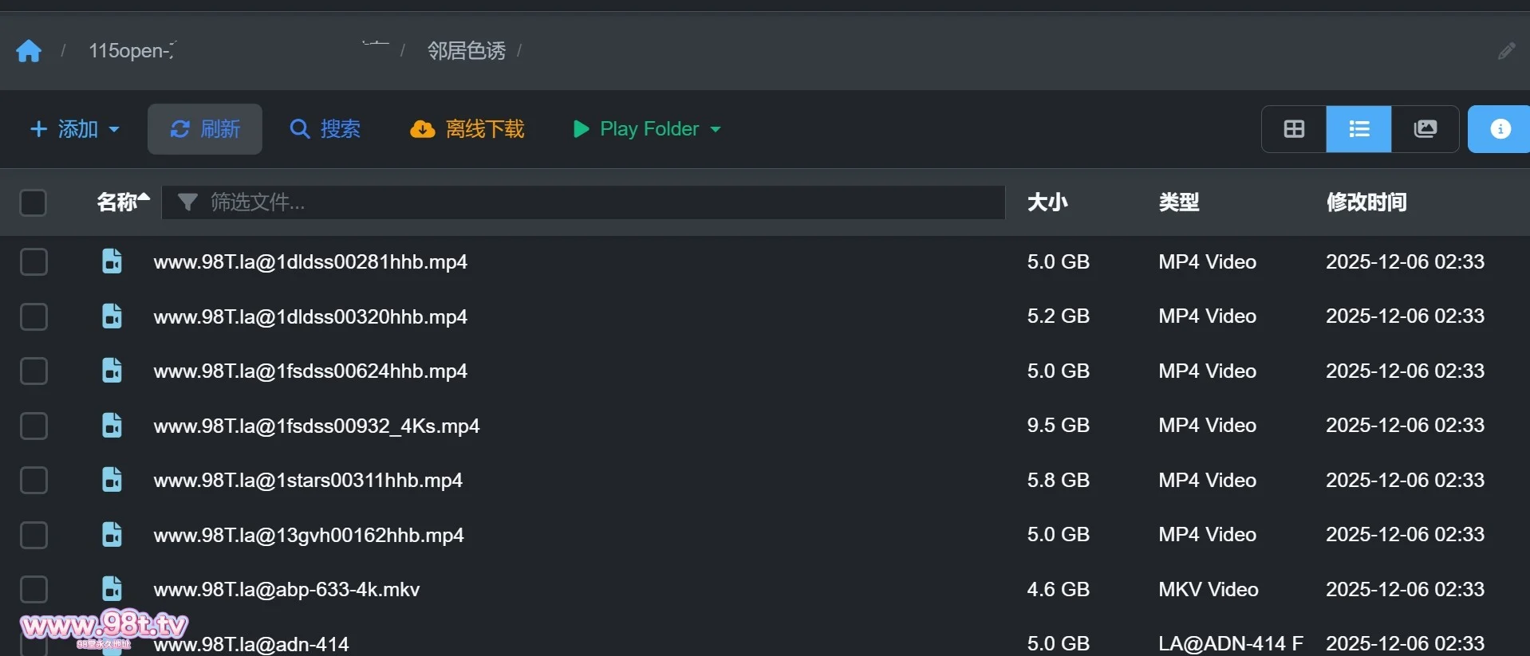
Task: Open the search tool
Action: (325, 129)
